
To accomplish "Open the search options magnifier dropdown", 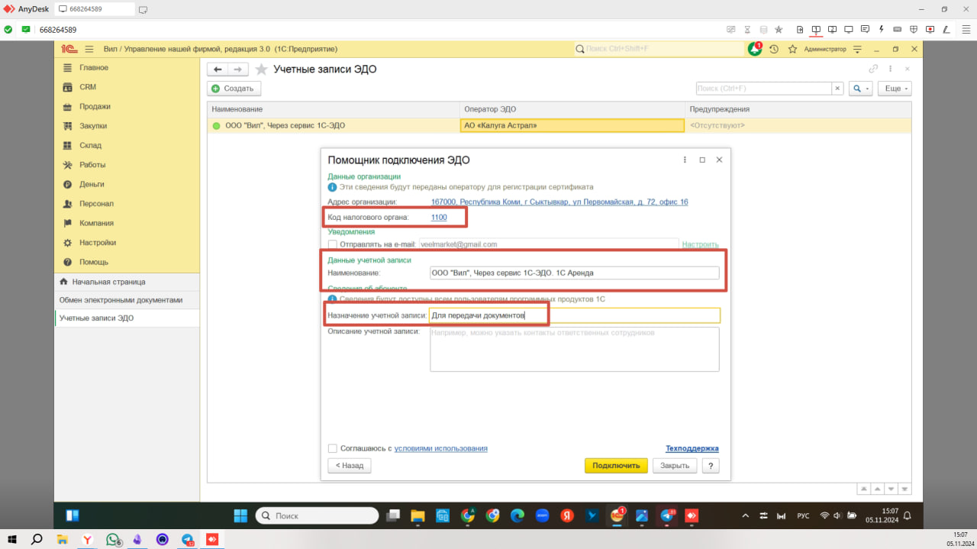I will (x=861, y=89).
